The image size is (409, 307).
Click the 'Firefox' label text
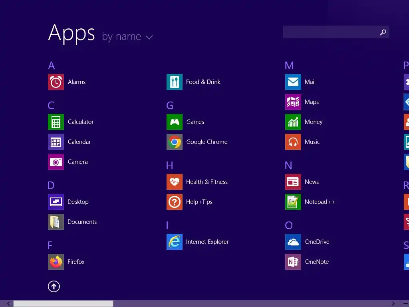point(76,262)
